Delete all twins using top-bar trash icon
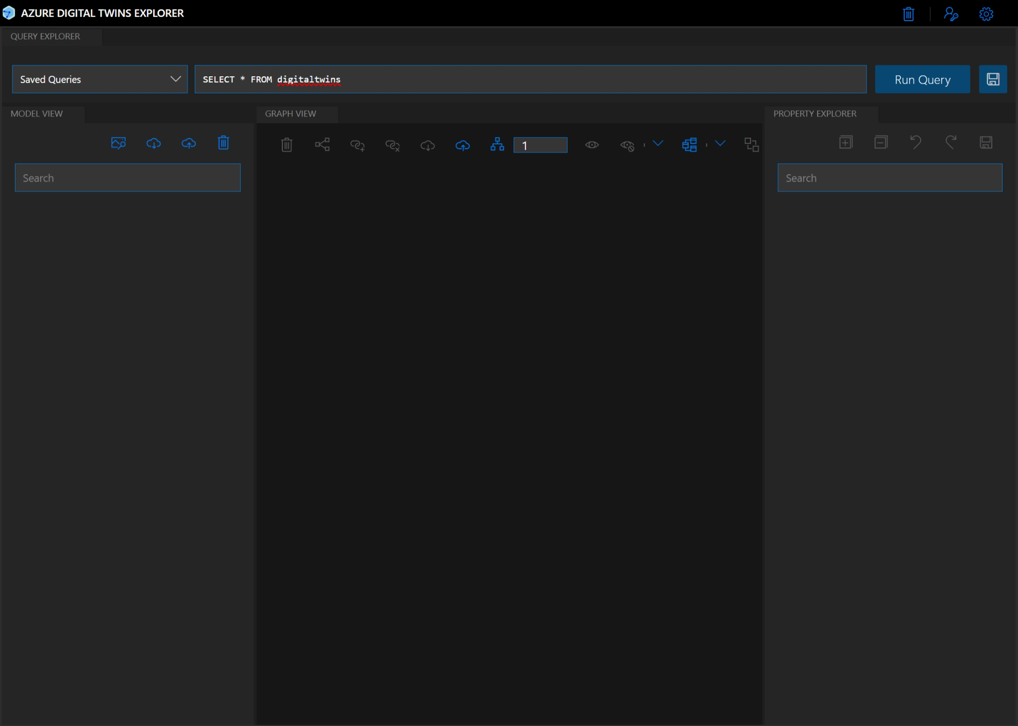Viewport: 1018px width, 726px height. coord(909,14)
